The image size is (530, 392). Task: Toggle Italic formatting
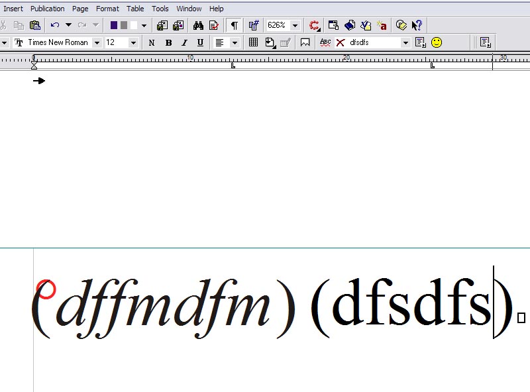(x=185, y=42)
